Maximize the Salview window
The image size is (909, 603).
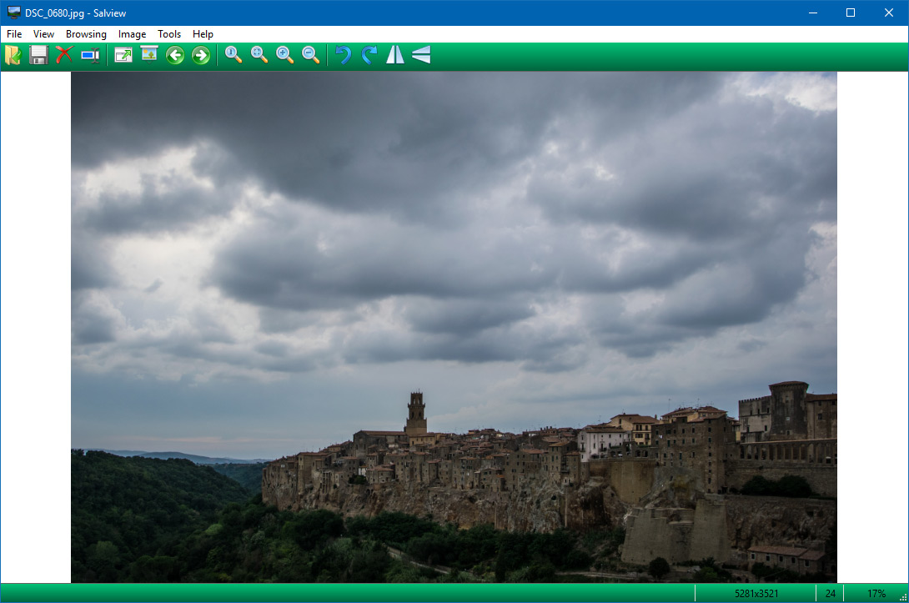pyautogui.click(x=851, y=13)
